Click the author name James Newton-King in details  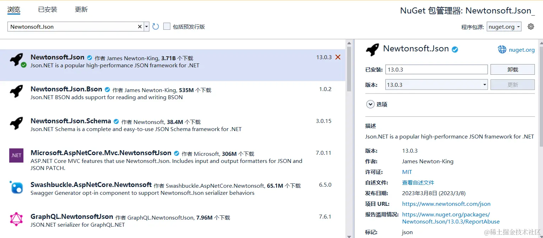coord(428,161)
